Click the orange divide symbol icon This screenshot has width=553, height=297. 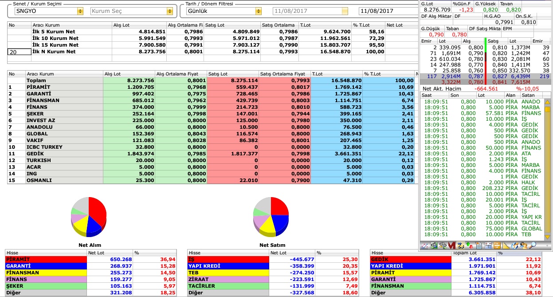pyautogui.click(x=497, y=245)
